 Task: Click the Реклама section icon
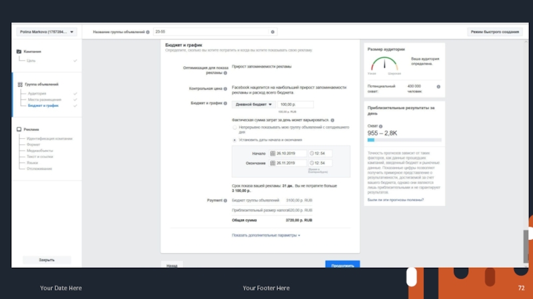point(18,130)
